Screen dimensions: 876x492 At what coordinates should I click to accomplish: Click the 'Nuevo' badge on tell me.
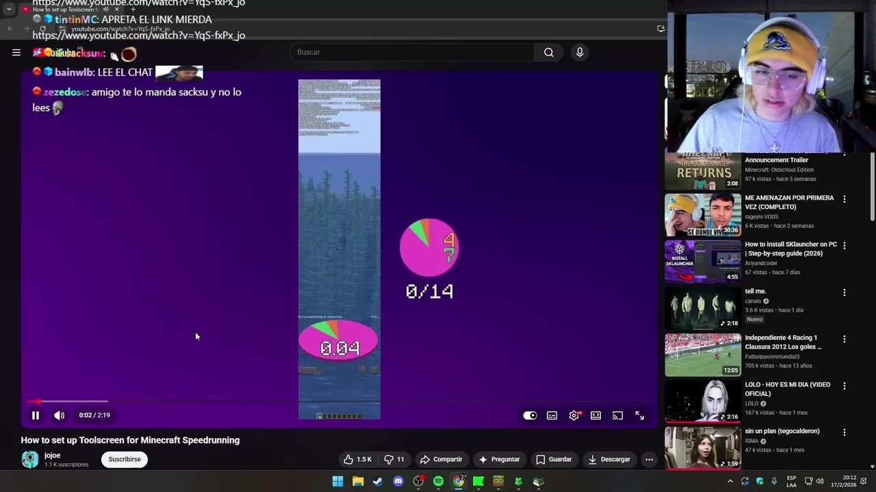[x=755, y=319]
